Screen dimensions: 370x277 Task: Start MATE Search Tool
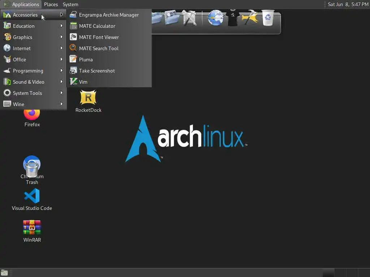109,48
